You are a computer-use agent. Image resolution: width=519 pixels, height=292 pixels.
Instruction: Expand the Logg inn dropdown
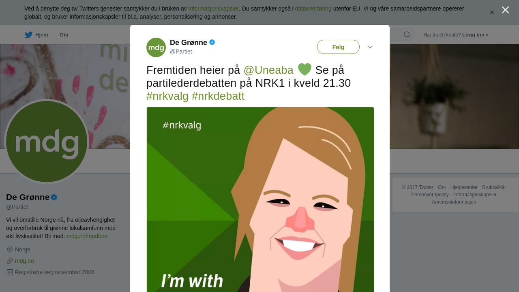pyautogui.click(x=475, y=35)
